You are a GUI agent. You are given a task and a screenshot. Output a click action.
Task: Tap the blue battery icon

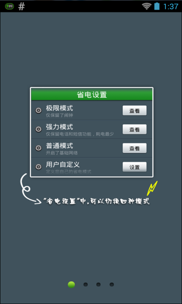coord(157,6)
